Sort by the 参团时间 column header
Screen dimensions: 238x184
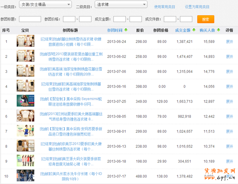click(x=115, y=30)
